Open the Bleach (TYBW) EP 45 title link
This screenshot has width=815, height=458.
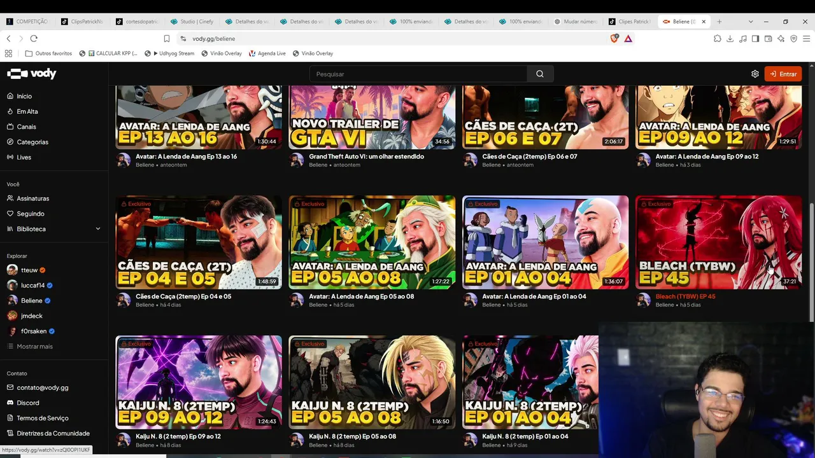click(x=685, y=296)
